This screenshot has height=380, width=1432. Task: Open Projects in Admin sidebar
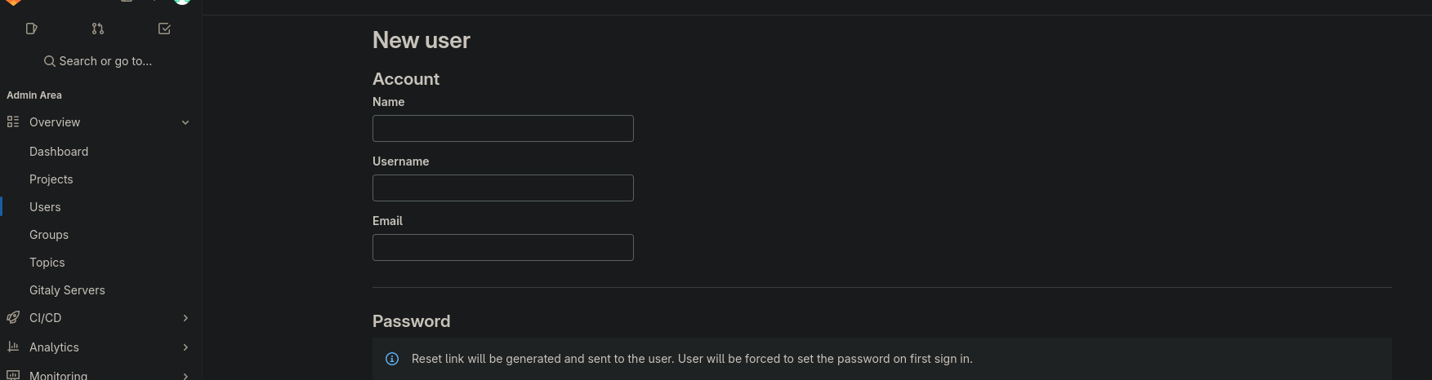coord(51,179)
